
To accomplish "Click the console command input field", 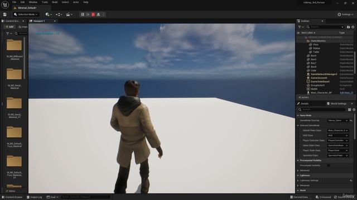I will tap(85, 197).
